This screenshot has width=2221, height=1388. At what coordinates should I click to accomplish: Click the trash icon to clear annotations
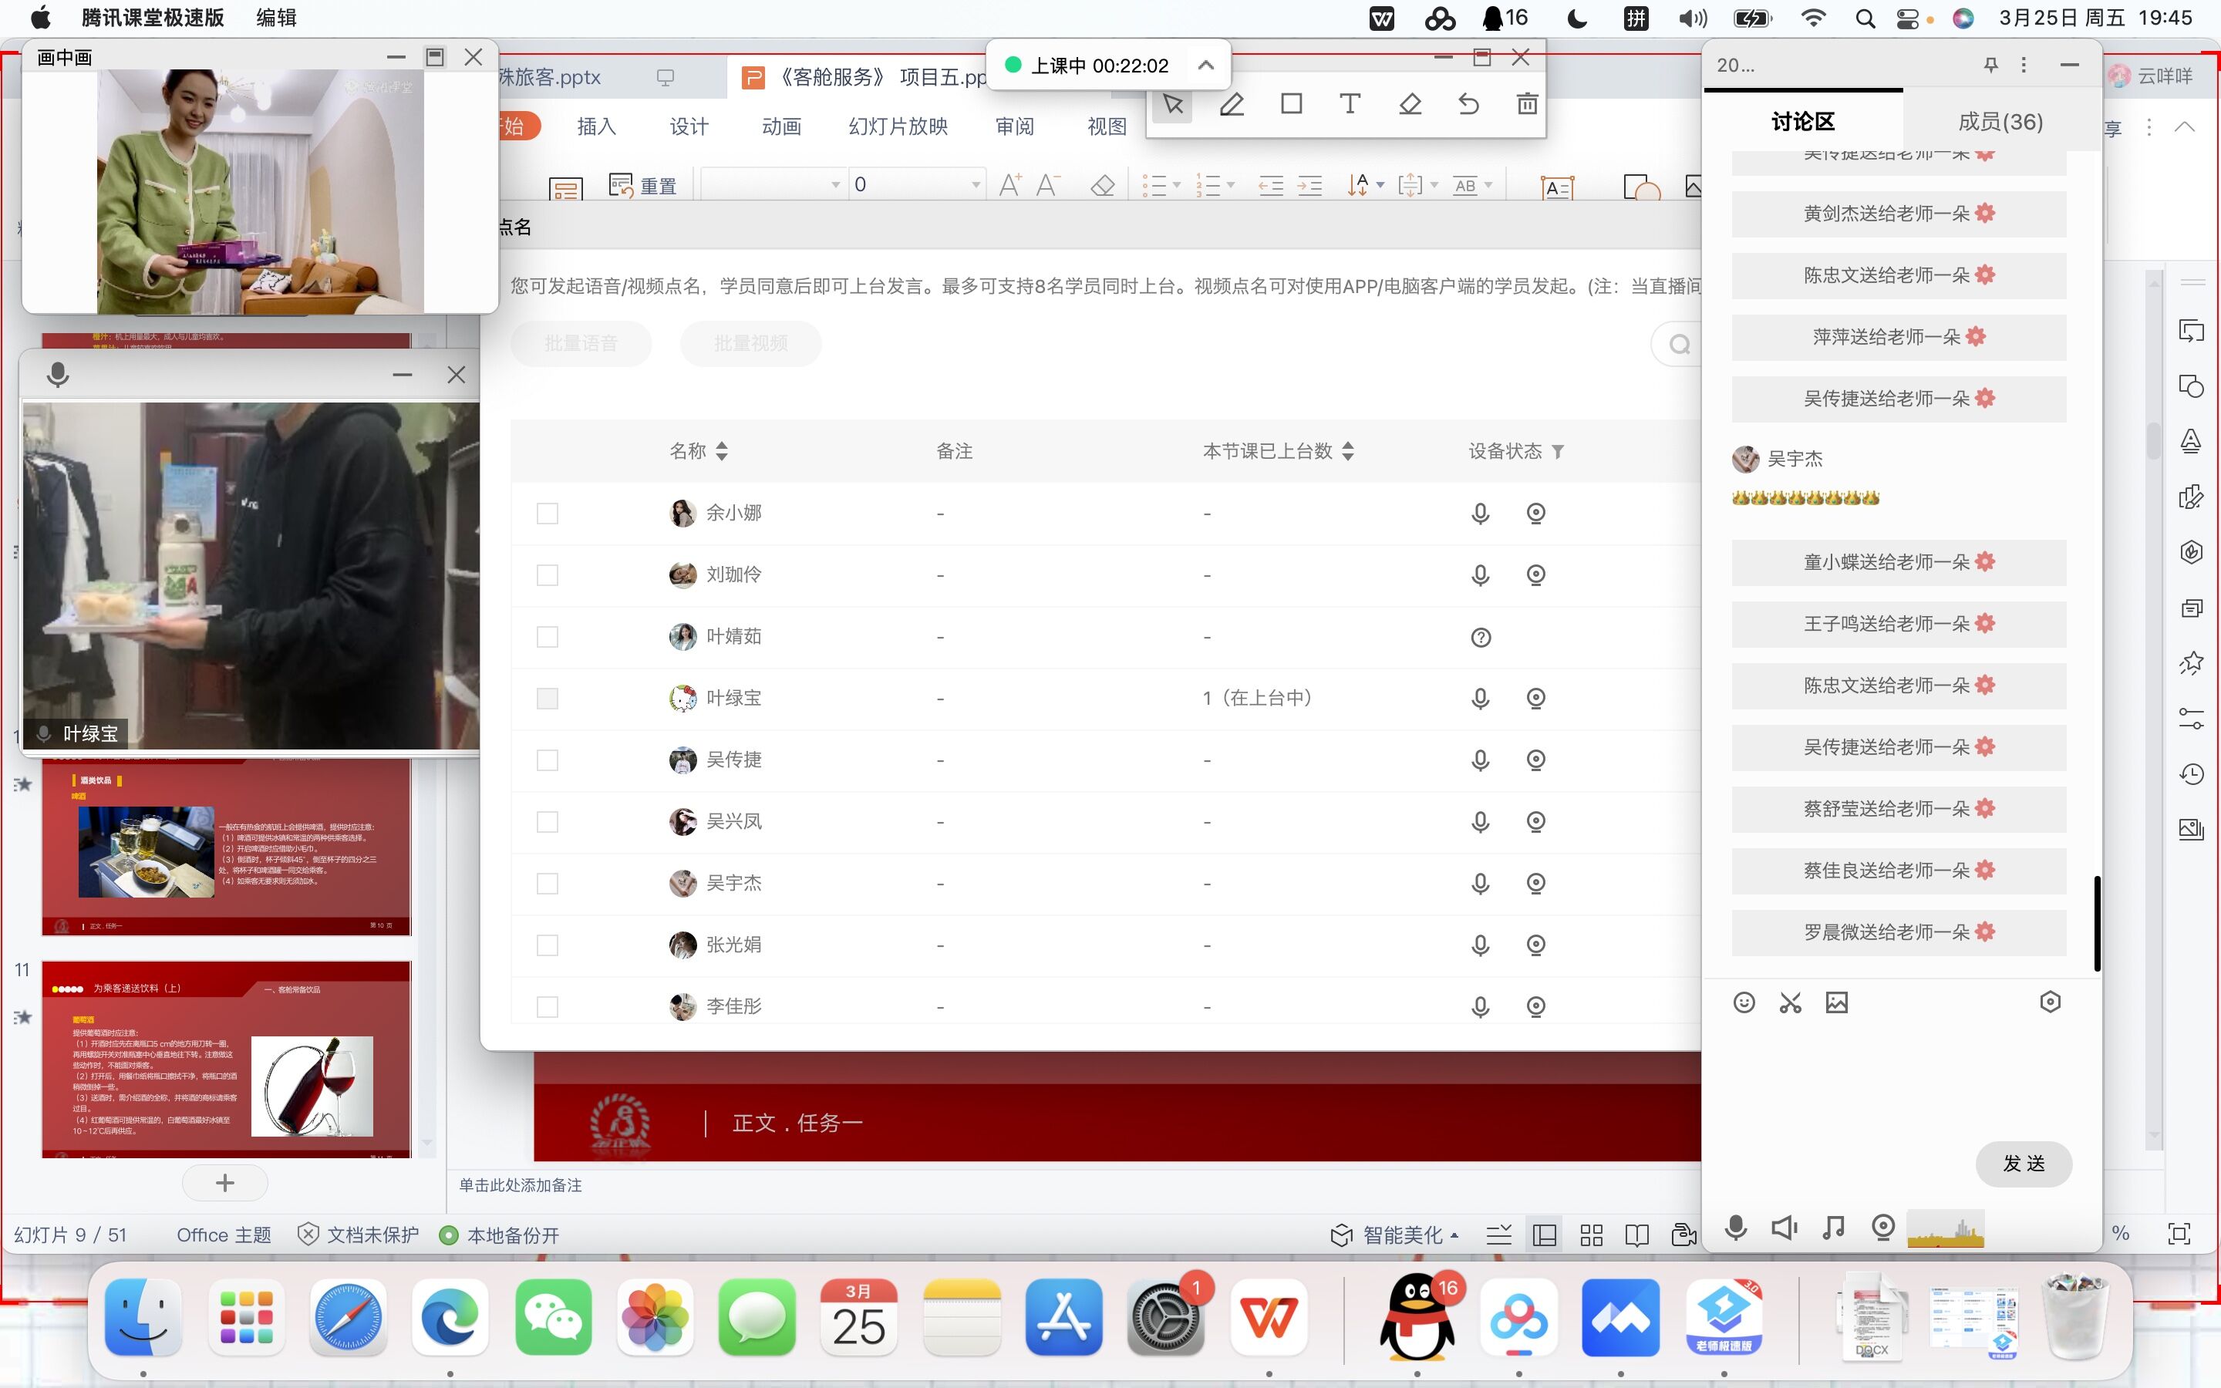[1526, 104]
